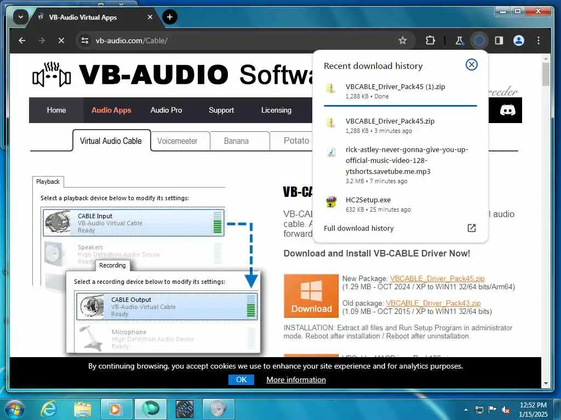Click the VBCABLE_Driver_Pack45.zip download link

pos(437,278)
